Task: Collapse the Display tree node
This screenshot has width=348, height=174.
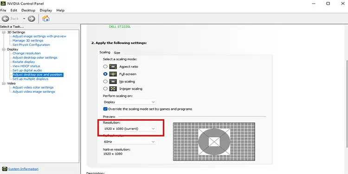Action: tap(4, 49)
